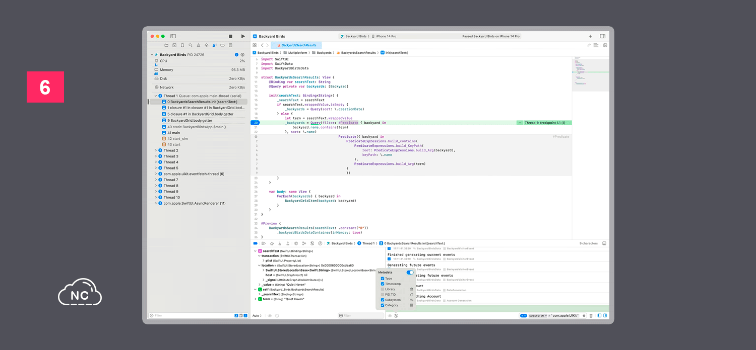Stop the running Backyard Birds app
This screenshot has height=350, width=756.
[230, 36]
